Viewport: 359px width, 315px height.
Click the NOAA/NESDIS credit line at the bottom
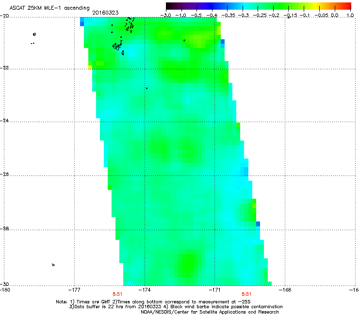tap(210, 312)
